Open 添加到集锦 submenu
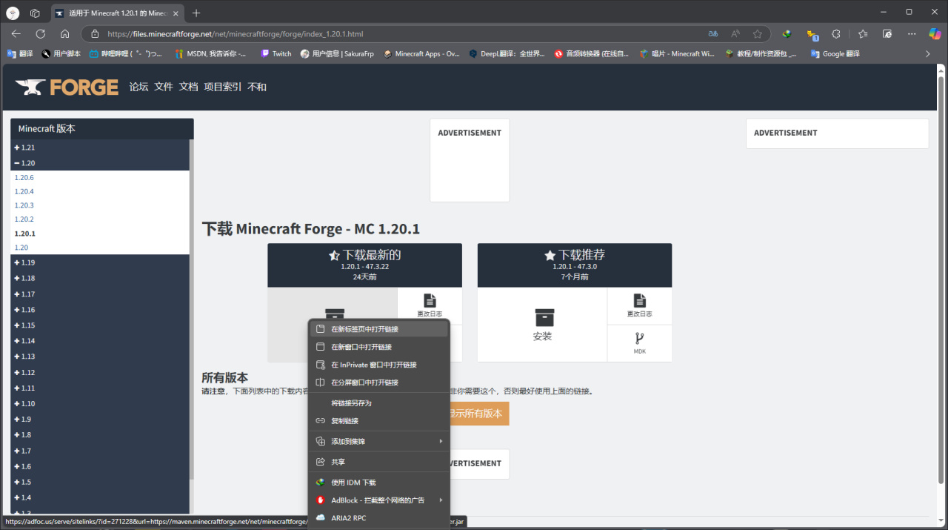Viewport: 948px width, 530px height. coord(379,441)
